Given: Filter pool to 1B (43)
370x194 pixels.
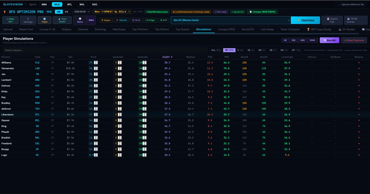Looking at the screenshot, I should pos(251,50).
